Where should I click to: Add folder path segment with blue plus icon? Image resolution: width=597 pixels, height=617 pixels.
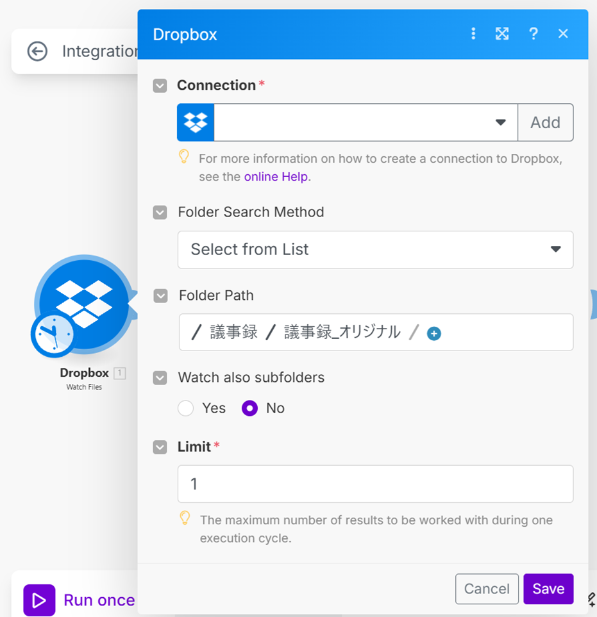tap(434, 334)
